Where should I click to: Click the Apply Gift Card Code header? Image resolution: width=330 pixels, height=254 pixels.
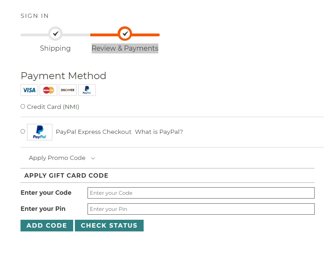66,176
